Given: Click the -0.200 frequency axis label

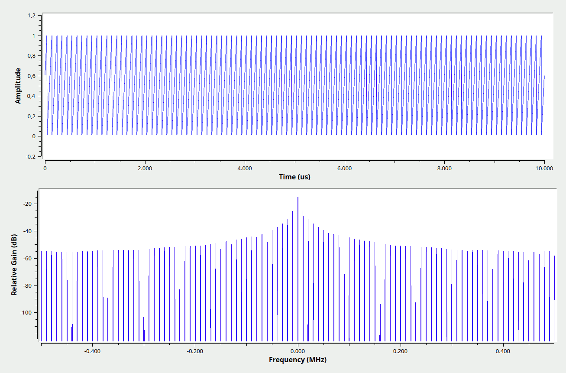Looking at the screenshot, I should point(195,350).
